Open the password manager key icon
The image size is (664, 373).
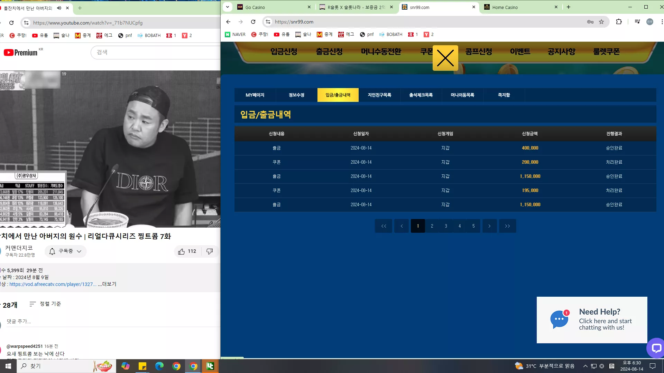tap(590, 22)
